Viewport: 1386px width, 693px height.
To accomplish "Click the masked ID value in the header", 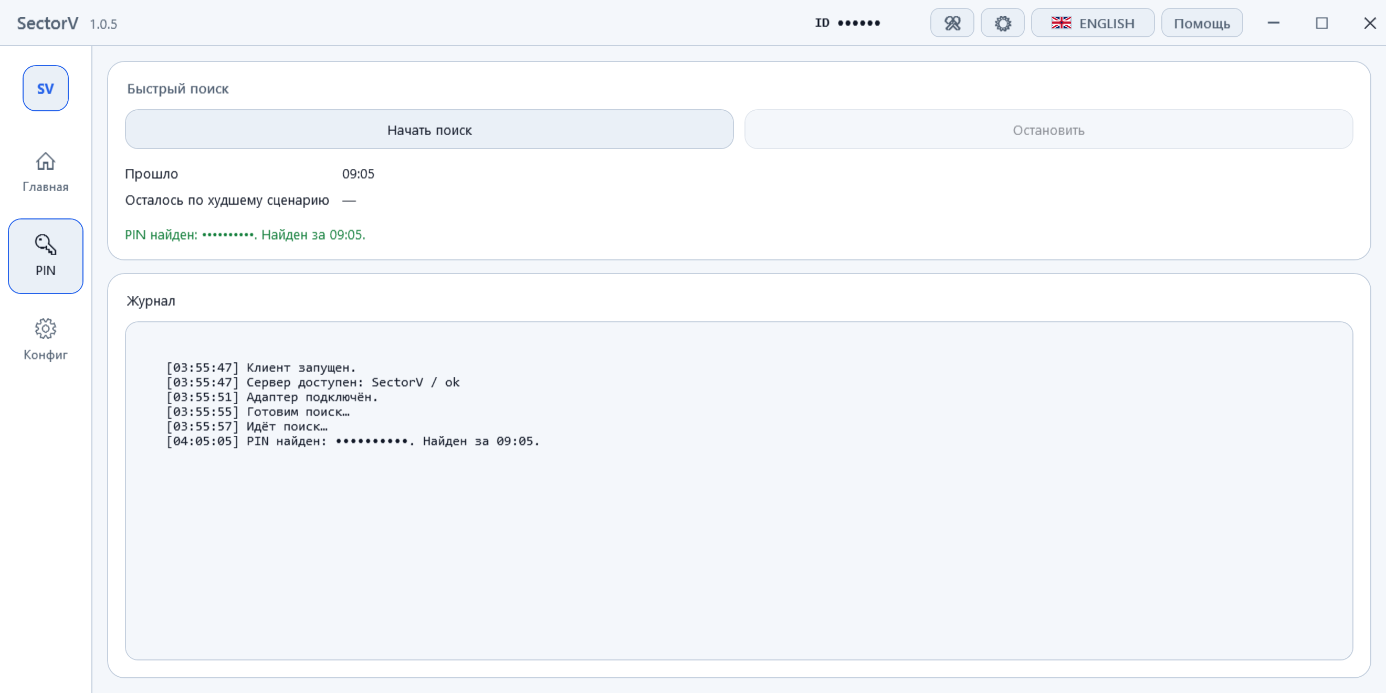I will tap(859, 23).
